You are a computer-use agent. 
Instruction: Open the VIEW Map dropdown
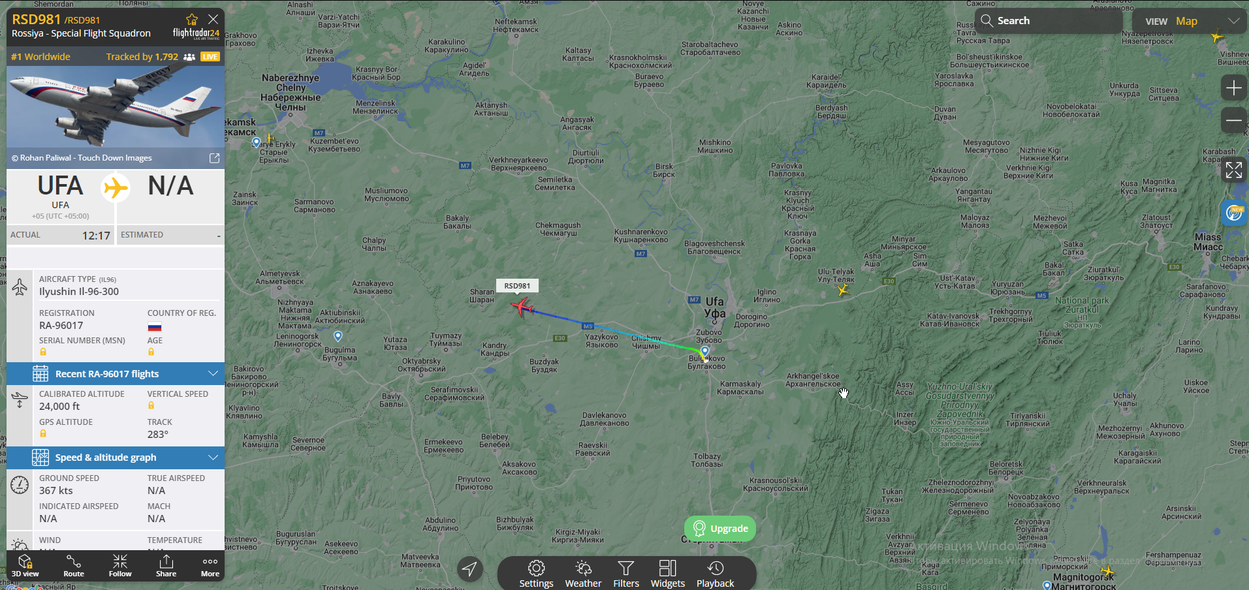(x=1190, y=21)
